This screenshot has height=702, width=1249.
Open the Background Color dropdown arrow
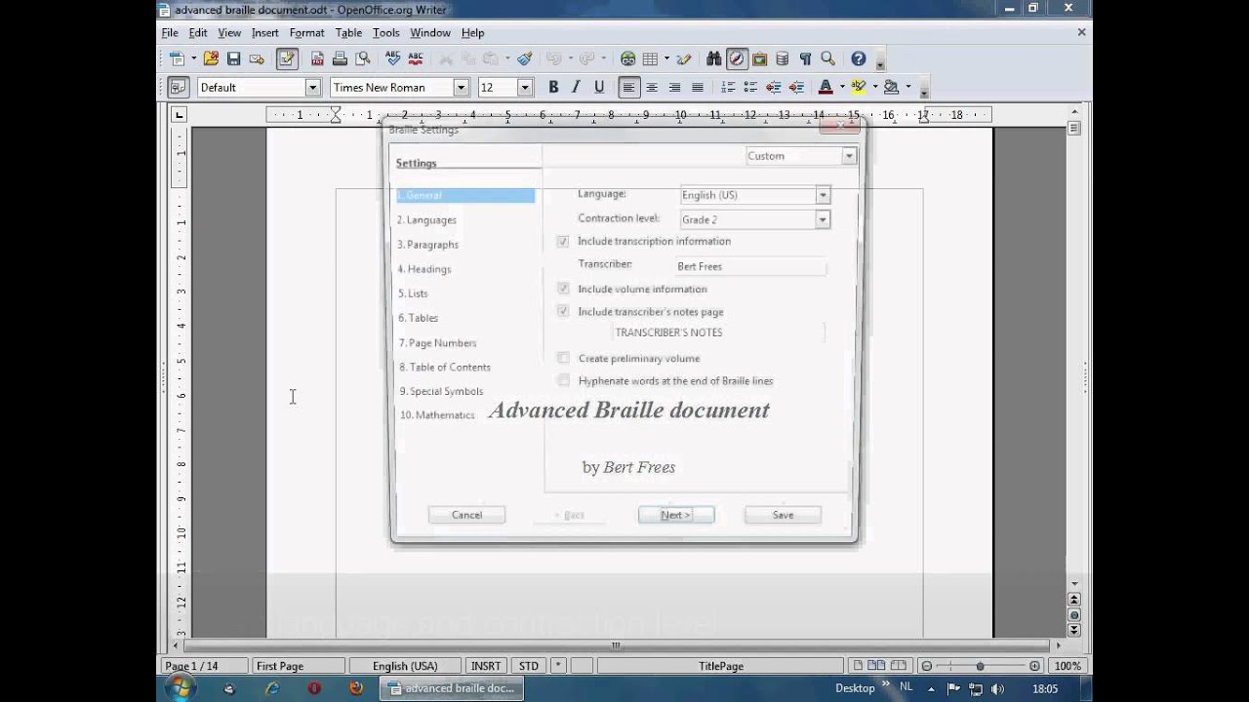(x=907, y=87)
